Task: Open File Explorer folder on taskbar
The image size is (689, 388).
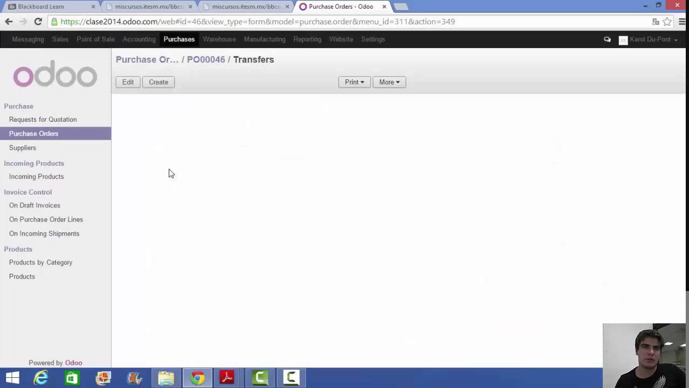Action: pyautogui.click(x=166, y=378)
